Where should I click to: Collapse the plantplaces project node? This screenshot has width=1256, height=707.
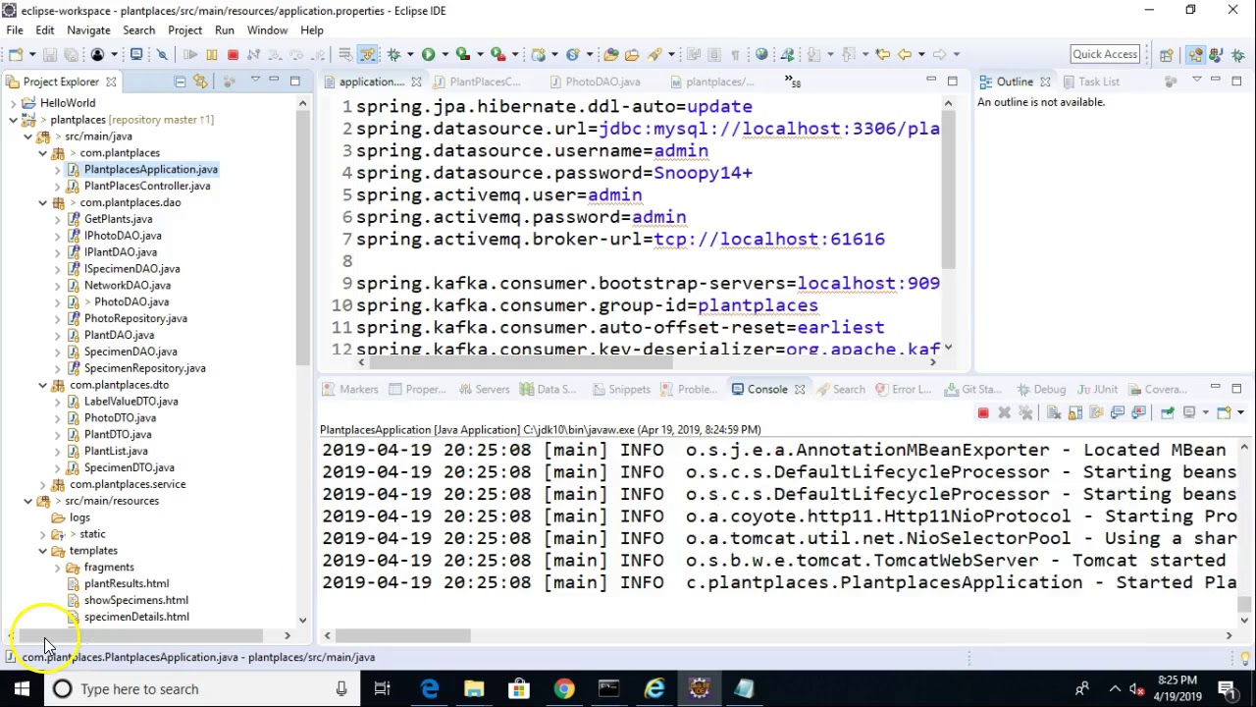tap(14, 120)
